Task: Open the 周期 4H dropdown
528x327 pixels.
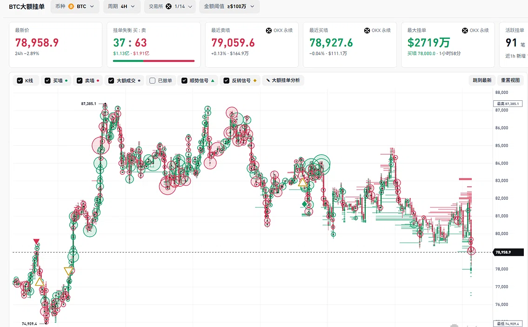Action: 121,7
